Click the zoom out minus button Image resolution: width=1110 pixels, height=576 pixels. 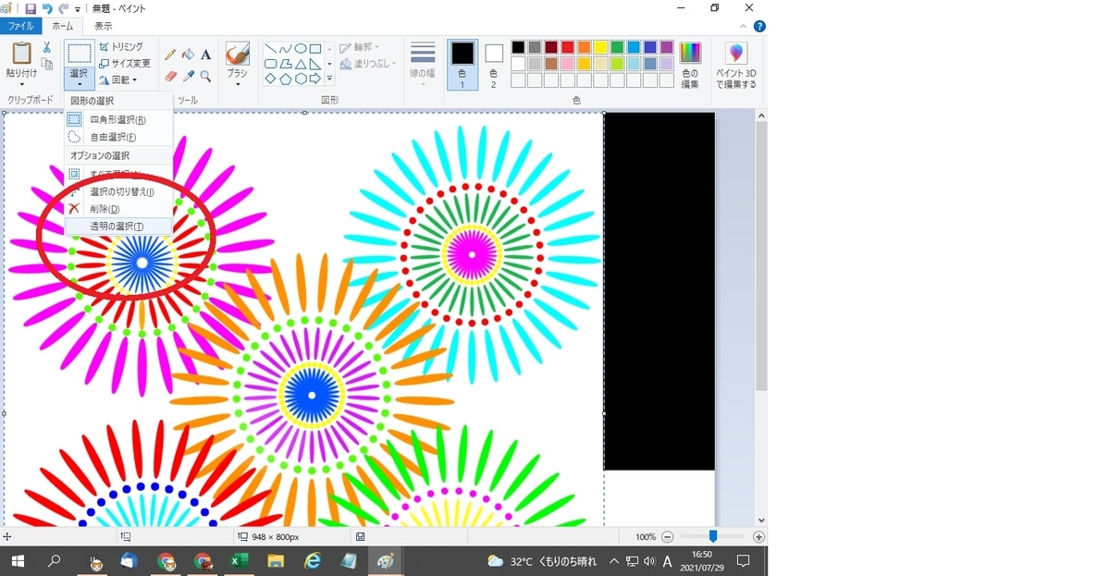pyautogui.click(x=668, y=536)
